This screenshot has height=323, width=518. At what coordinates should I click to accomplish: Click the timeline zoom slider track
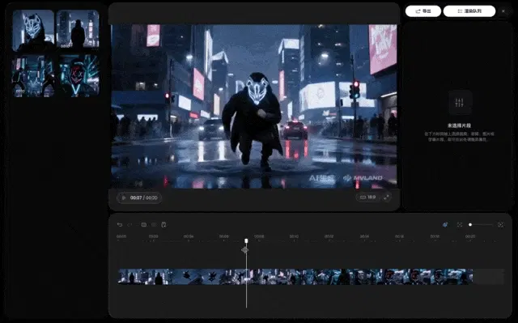[481, 225]
